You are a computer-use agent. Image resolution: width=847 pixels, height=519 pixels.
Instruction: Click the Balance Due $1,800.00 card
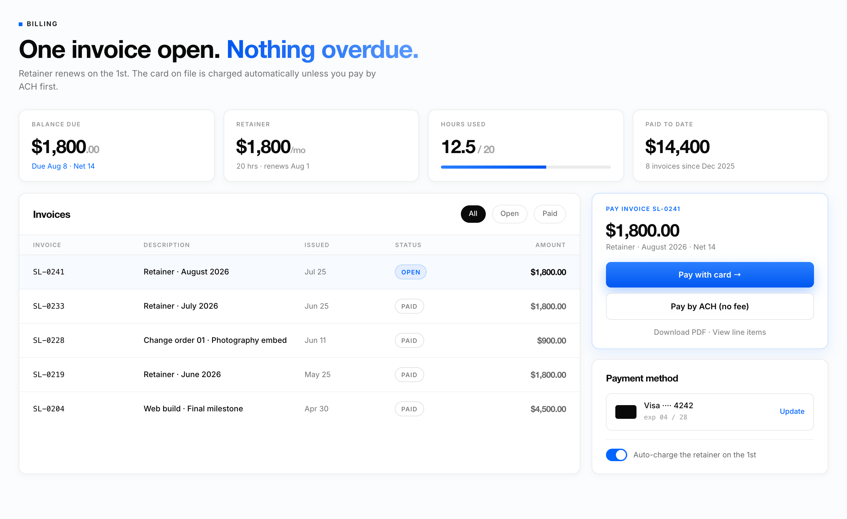pos(117,146)
